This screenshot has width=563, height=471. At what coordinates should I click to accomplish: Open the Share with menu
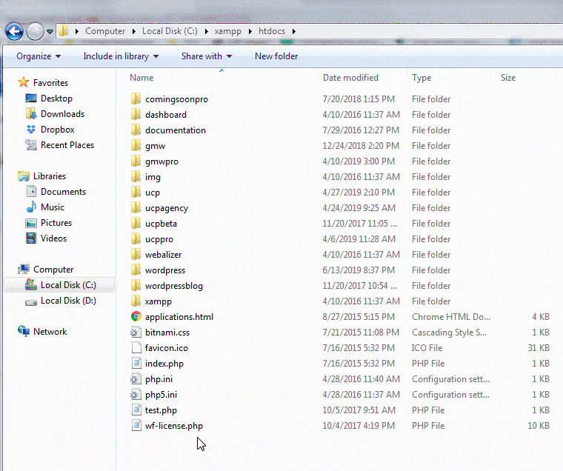click(207, 56)
